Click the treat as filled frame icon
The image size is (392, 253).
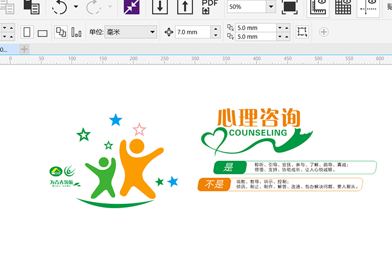302,32
